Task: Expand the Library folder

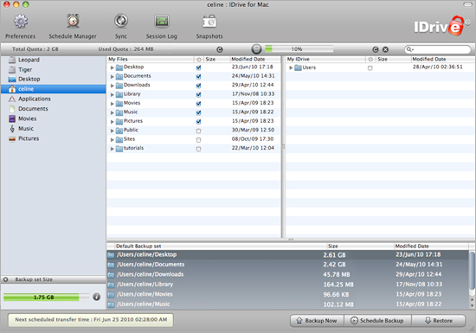Action: coord(112,94)
